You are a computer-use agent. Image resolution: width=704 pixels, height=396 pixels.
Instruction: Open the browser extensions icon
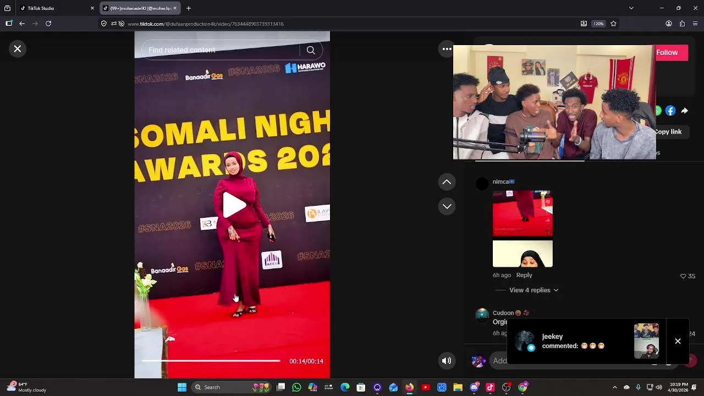click(x=682, y=24)
